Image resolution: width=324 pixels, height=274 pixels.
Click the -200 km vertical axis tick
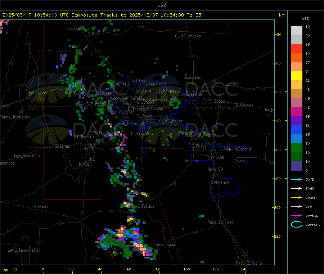(276, 207)
